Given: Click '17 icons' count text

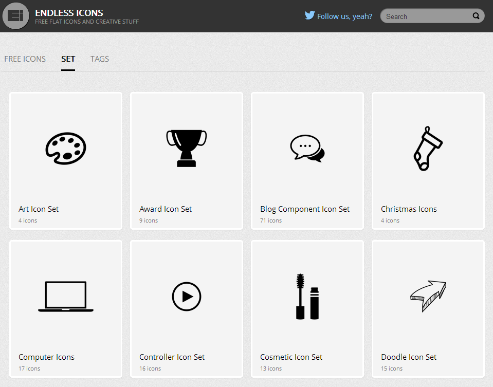Looking at the screenshot, I should (29, 368).
